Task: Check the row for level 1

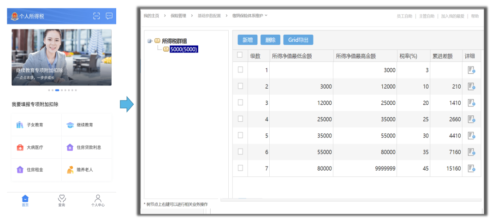Action: [x=240, y=70]
